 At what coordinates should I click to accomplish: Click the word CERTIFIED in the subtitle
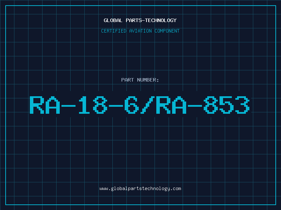[114, 31]
